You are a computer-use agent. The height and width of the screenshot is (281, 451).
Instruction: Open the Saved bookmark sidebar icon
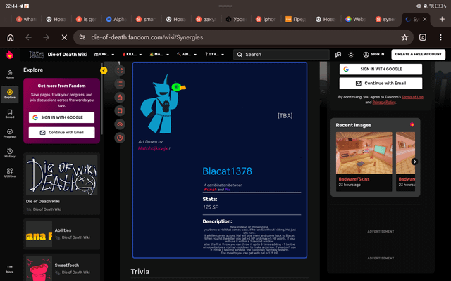pos(10,114)
